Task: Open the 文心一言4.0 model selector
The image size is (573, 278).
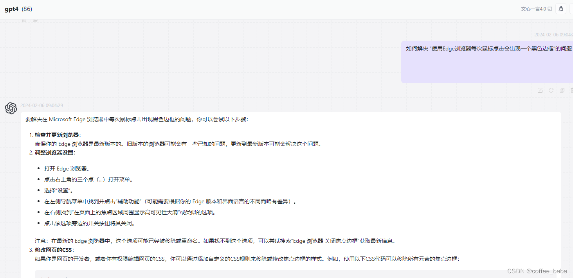Action: pyautogui.click(x=536, y=9)
